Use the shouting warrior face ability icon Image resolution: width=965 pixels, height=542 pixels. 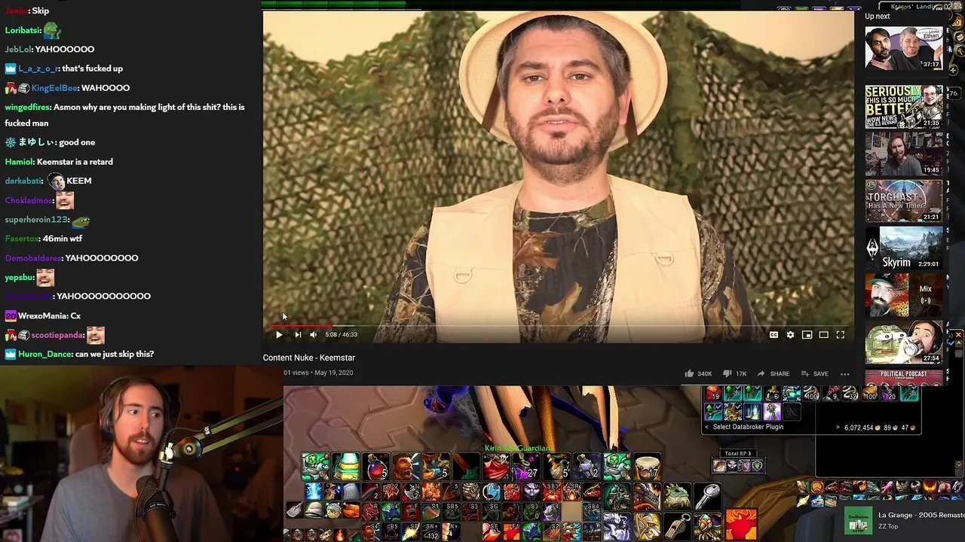click(x=406, y=467)
